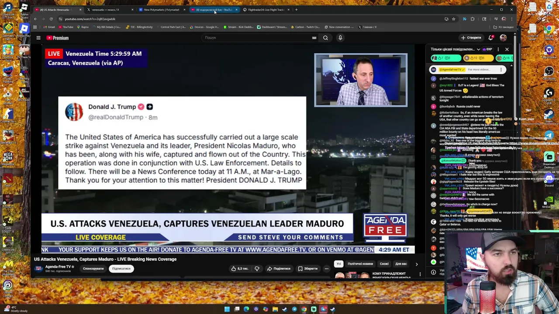The width and height of the screenshot is (559, 314).
Task: Open Central Park East bookmark
Action: pos(171,27)
